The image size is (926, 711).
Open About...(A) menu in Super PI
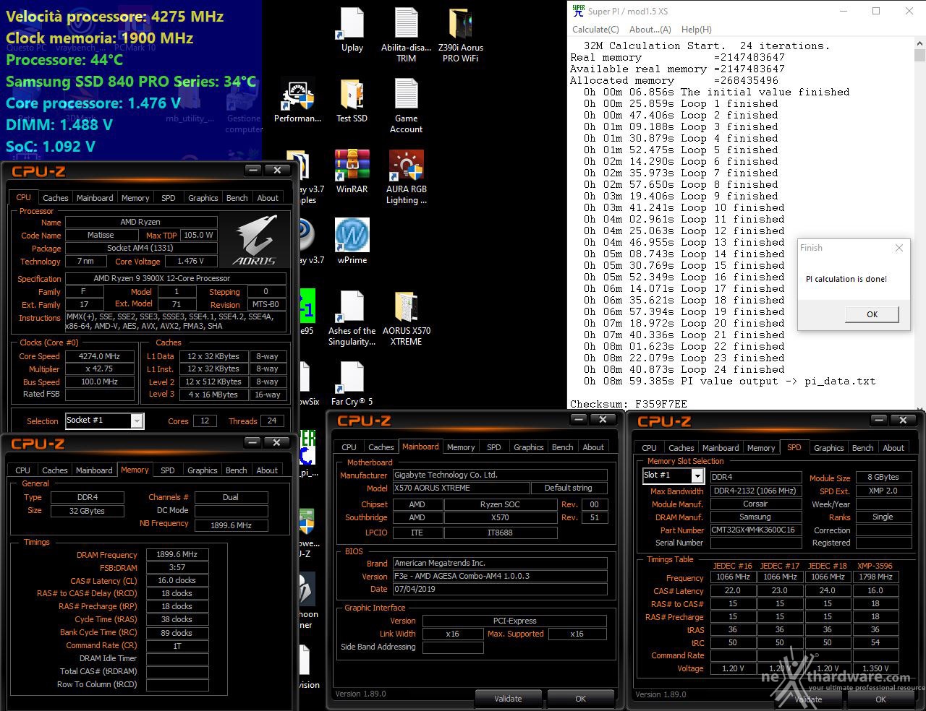650,30
